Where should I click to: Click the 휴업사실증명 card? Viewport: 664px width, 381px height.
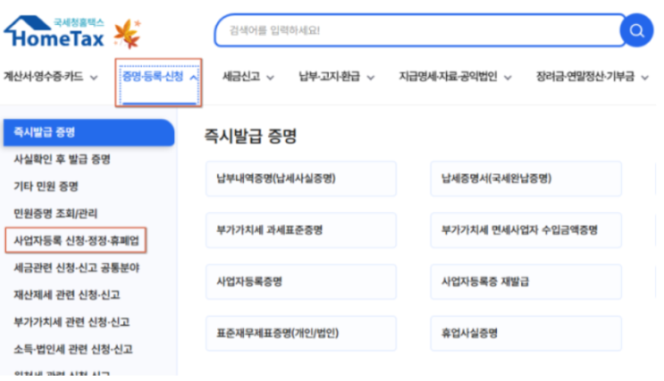526,334
